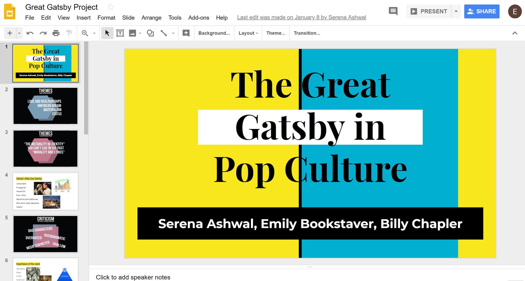
Task: Select the shape tool icon
Action: pos(150,33)
